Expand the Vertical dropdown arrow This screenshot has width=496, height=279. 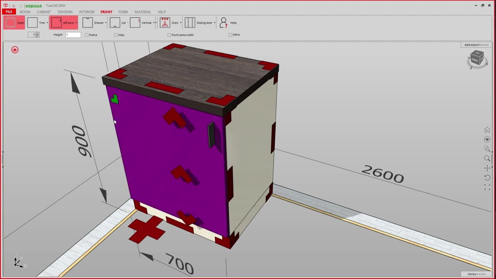154,23
